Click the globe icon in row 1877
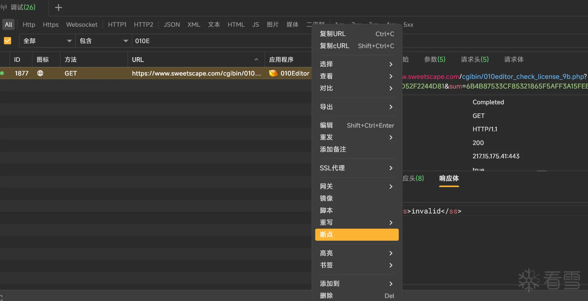This screenshot has width=588, height=301. point(40,73)
